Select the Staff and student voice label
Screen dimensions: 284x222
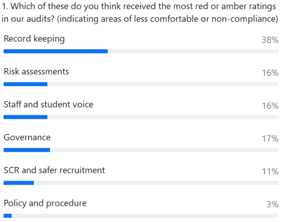pos(49,104)
